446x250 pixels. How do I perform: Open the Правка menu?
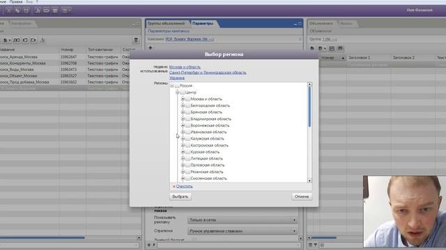(x=16, y=1)
